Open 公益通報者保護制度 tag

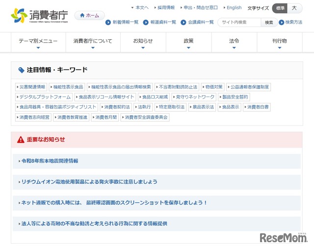(x=249, y=87)
